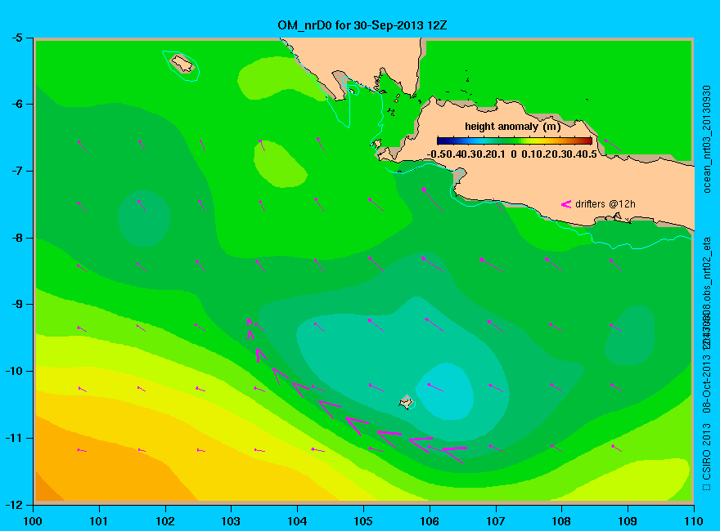Click the magenta drifter arrow legend symbol

[566, 204]
